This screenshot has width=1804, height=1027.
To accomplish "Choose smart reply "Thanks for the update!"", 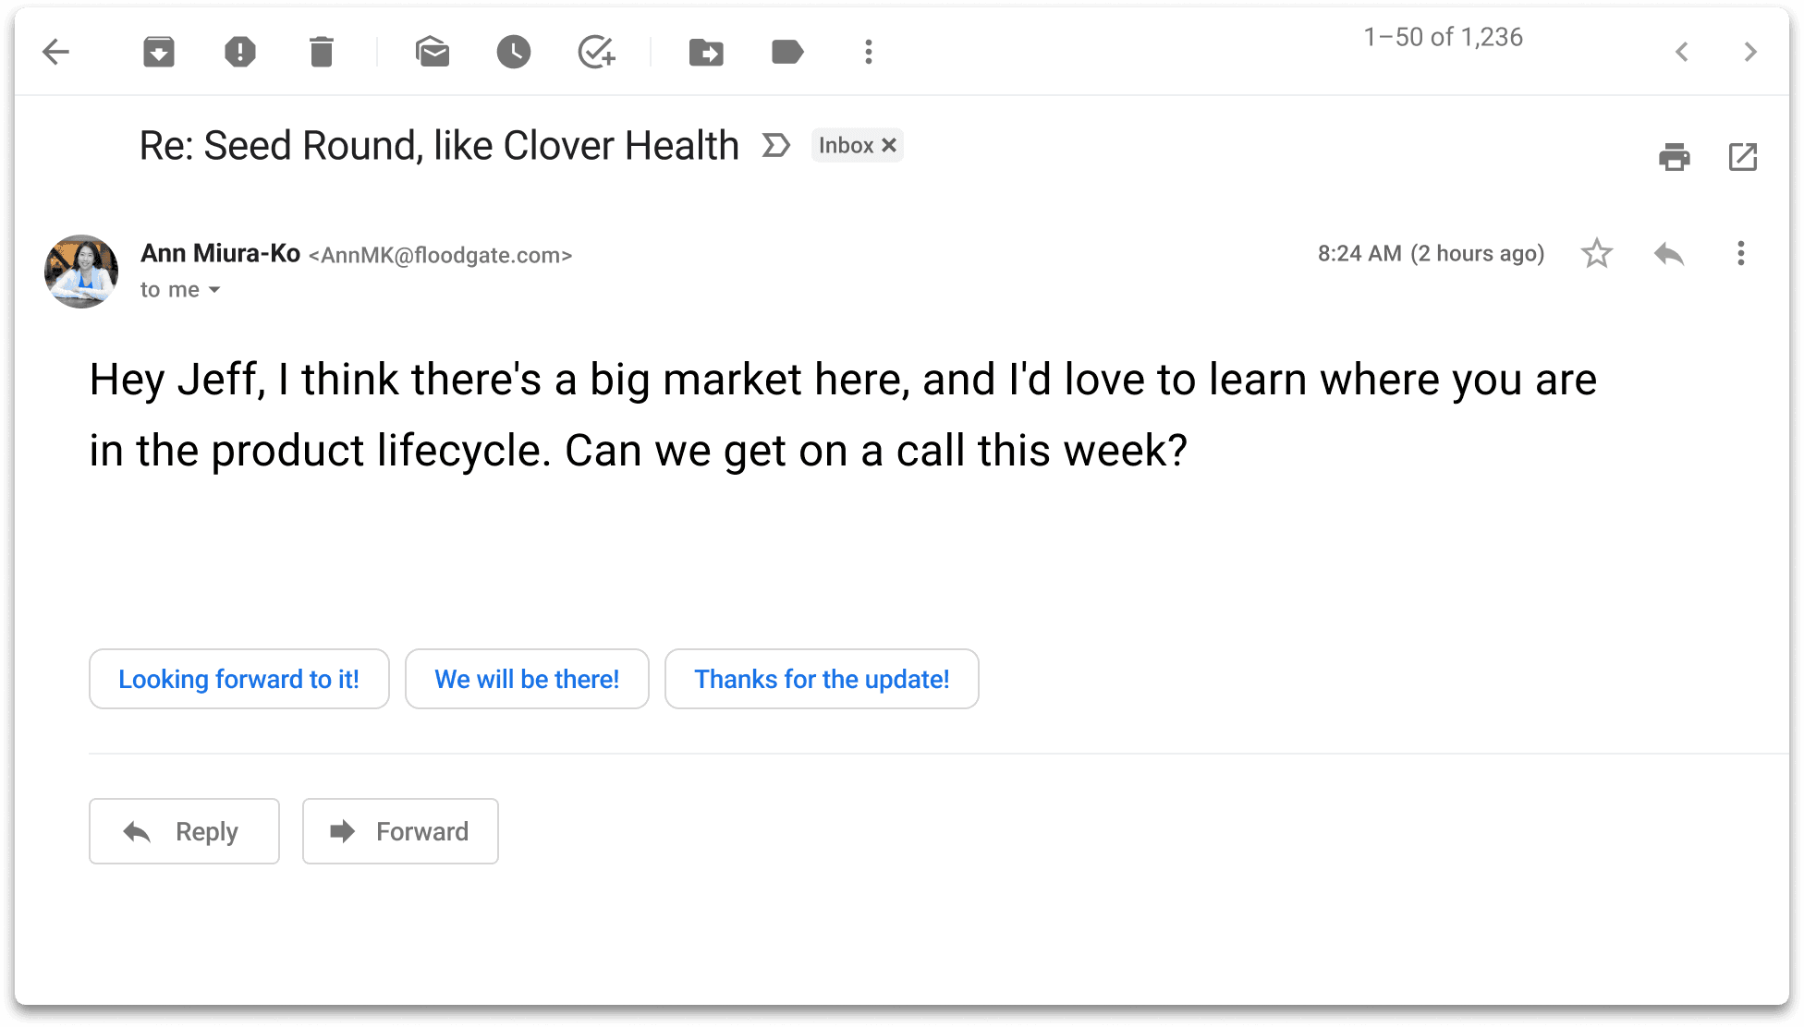I will (822, 679).
